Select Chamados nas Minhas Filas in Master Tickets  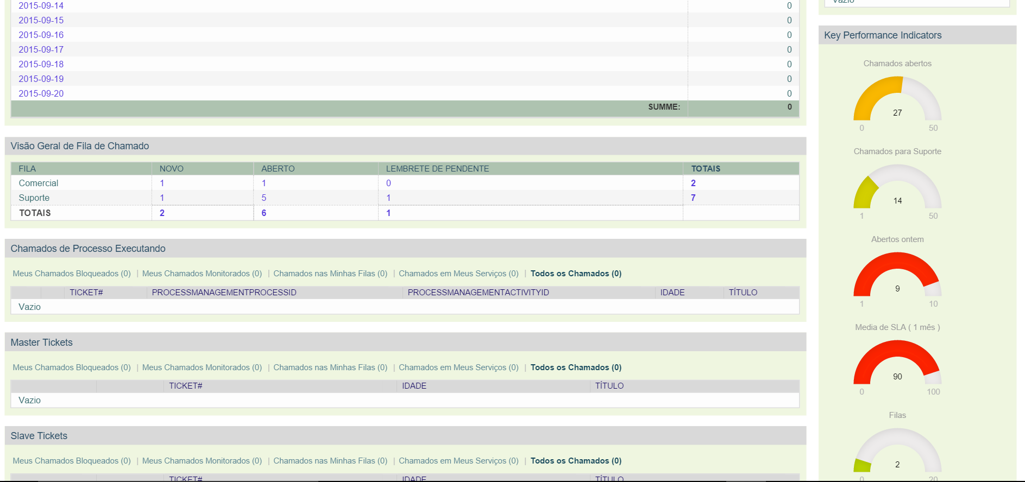click(x=330, y=367)
